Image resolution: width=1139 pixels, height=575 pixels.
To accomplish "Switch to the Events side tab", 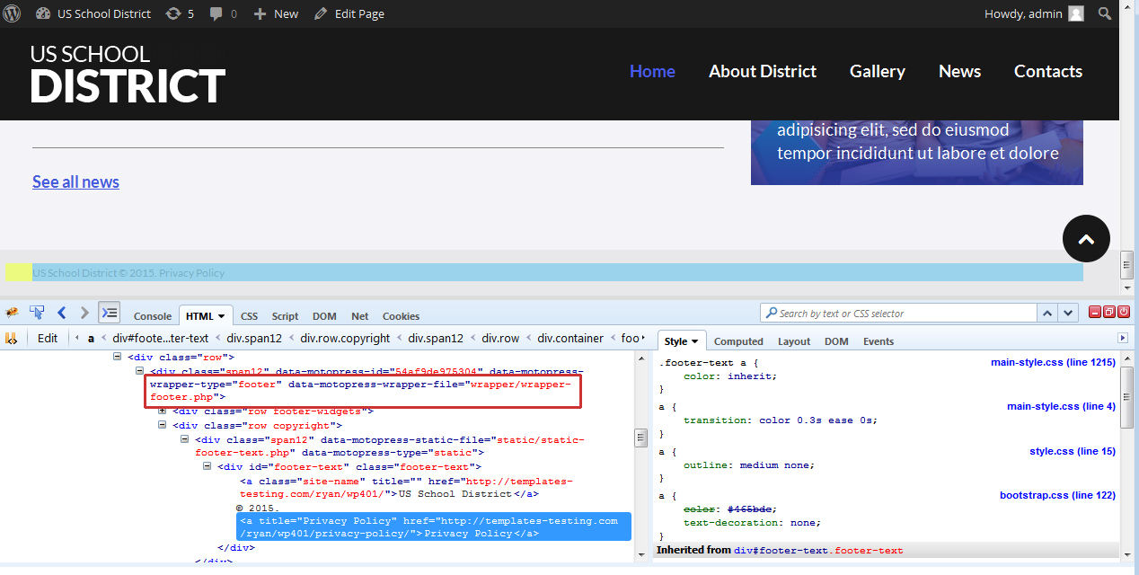I will tap(879, 341).
